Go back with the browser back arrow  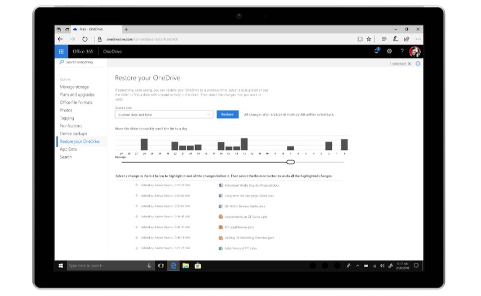pos(60,39)
